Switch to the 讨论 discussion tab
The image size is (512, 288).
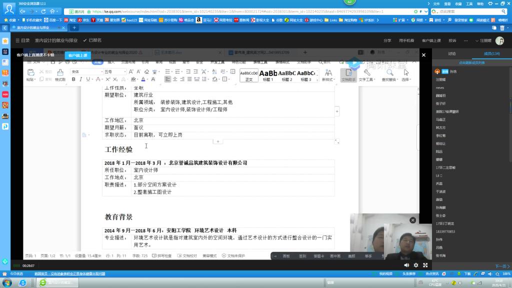[451, 53]
